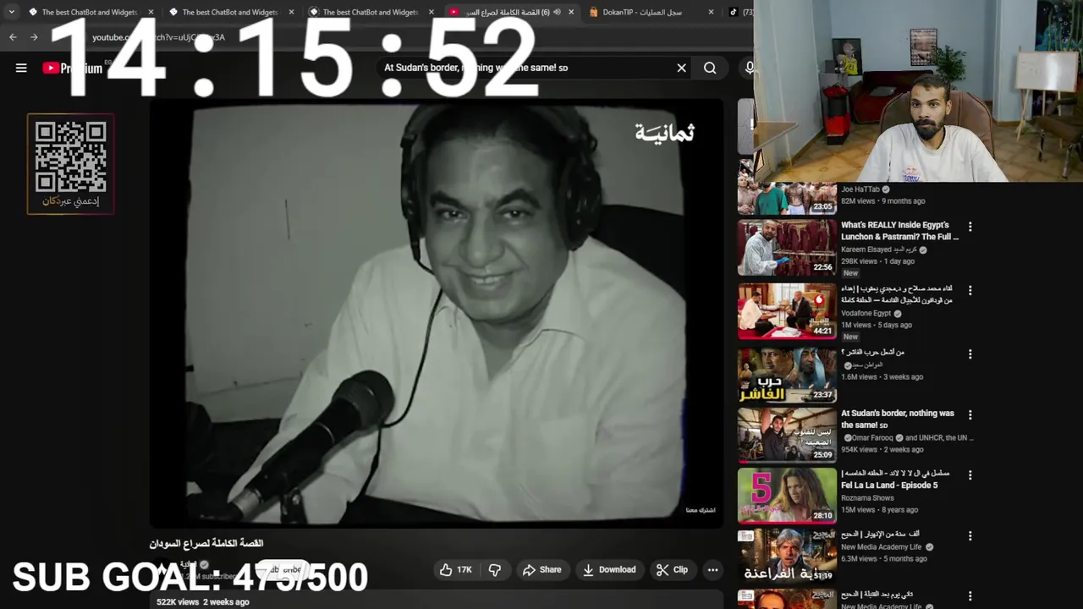Viewport: 1083px width, 609px height.
Task: Mute the YouTube tab via speaker icon
Action: click(x=557, y=12)
